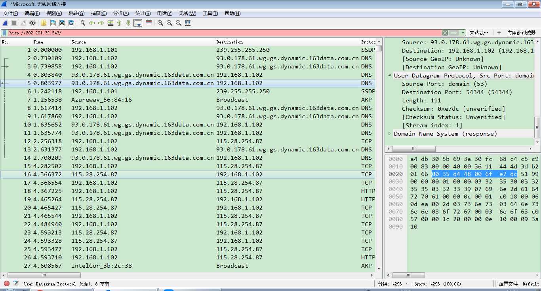Screen dimensions: 541x291
Task: Open the recent filters dropdown
Action: pyautogui.click(x=463, y=33)
